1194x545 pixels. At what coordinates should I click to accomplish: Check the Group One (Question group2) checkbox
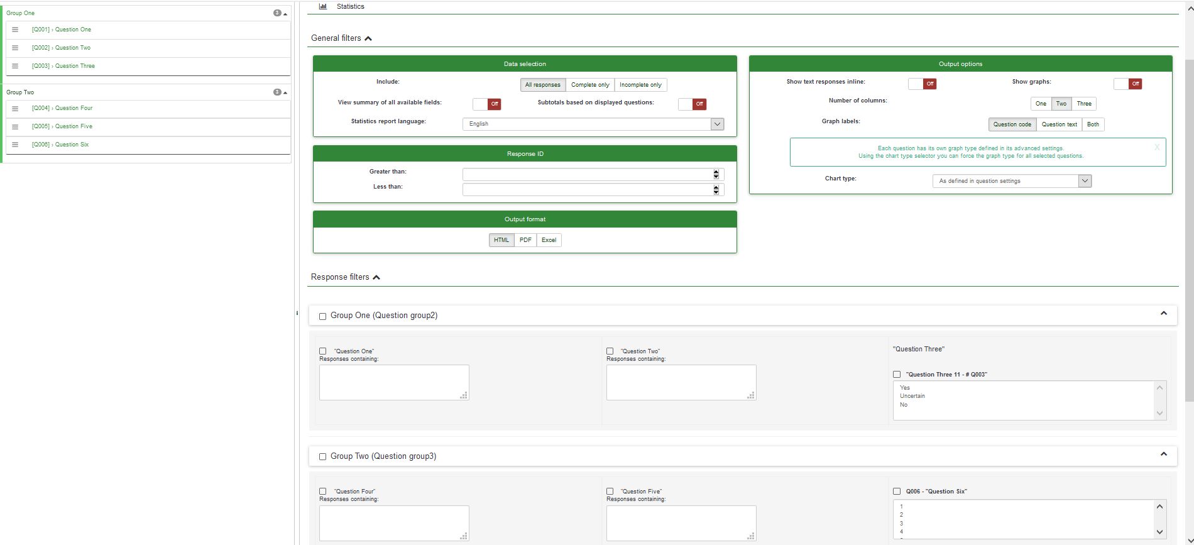[x=323, y=316]
